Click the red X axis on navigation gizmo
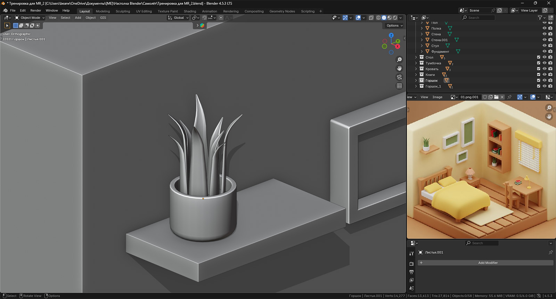This screenshot has height=299, width=556. coord(397,47)
